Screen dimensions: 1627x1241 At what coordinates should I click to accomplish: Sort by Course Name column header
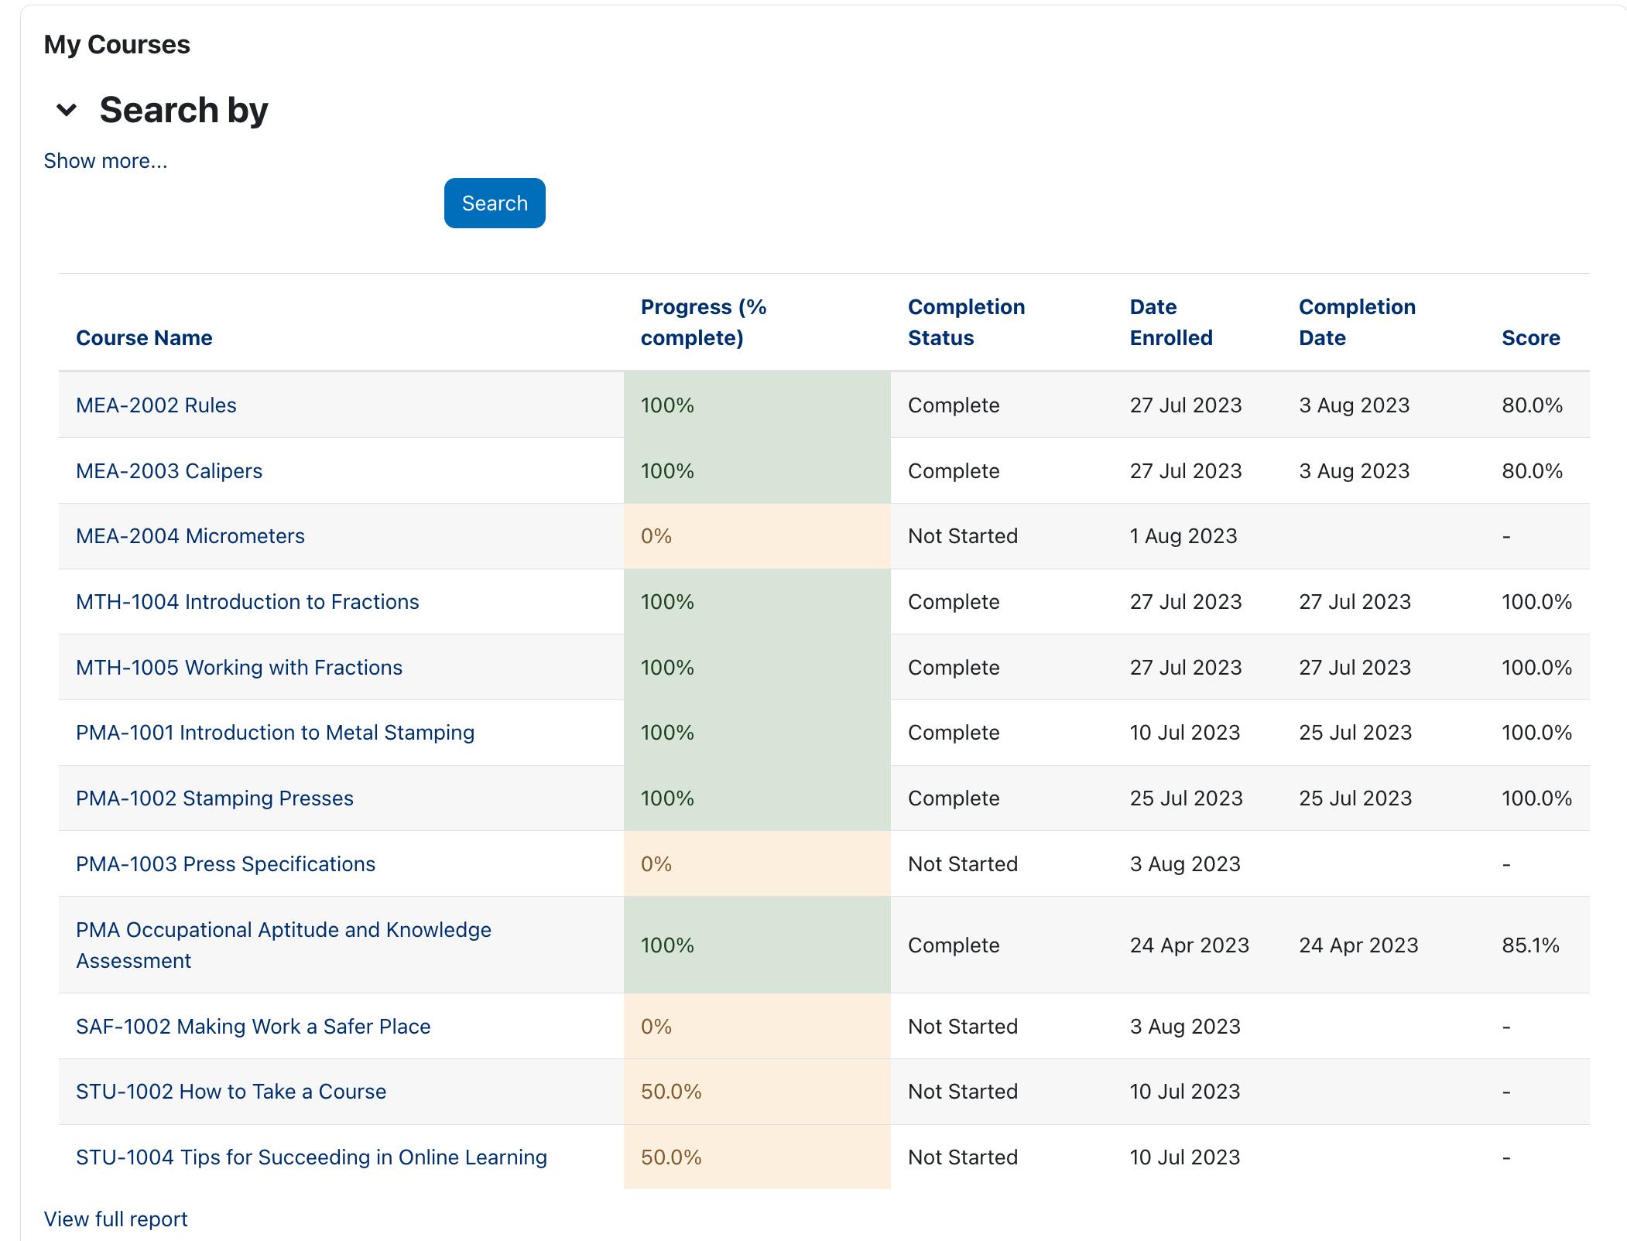(144, 338)
